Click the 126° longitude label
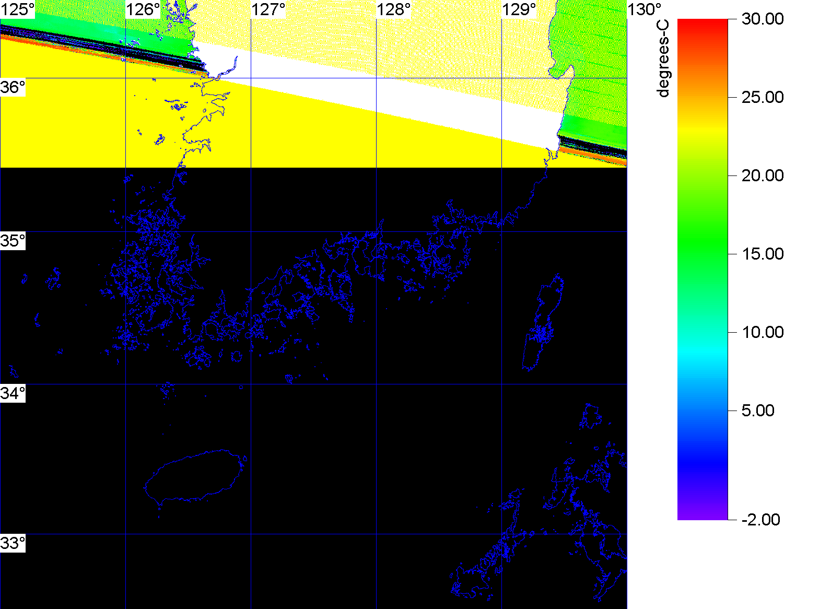 (144, 9)
